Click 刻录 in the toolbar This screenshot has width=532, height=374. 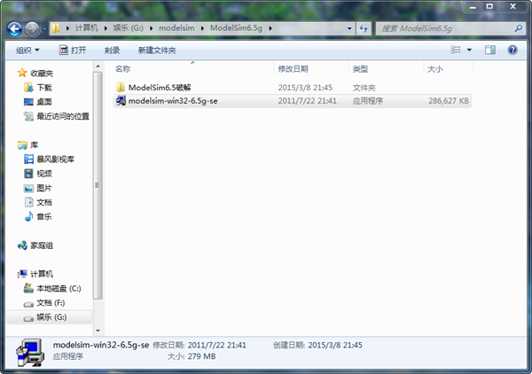[112, 51]
